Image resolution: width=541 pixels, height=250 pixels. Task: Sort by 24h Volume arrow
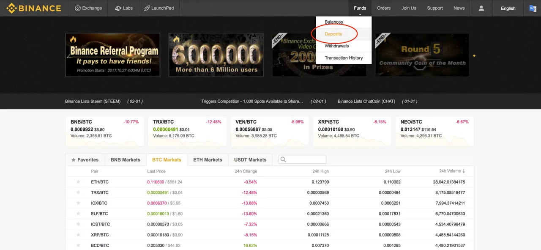464,171
